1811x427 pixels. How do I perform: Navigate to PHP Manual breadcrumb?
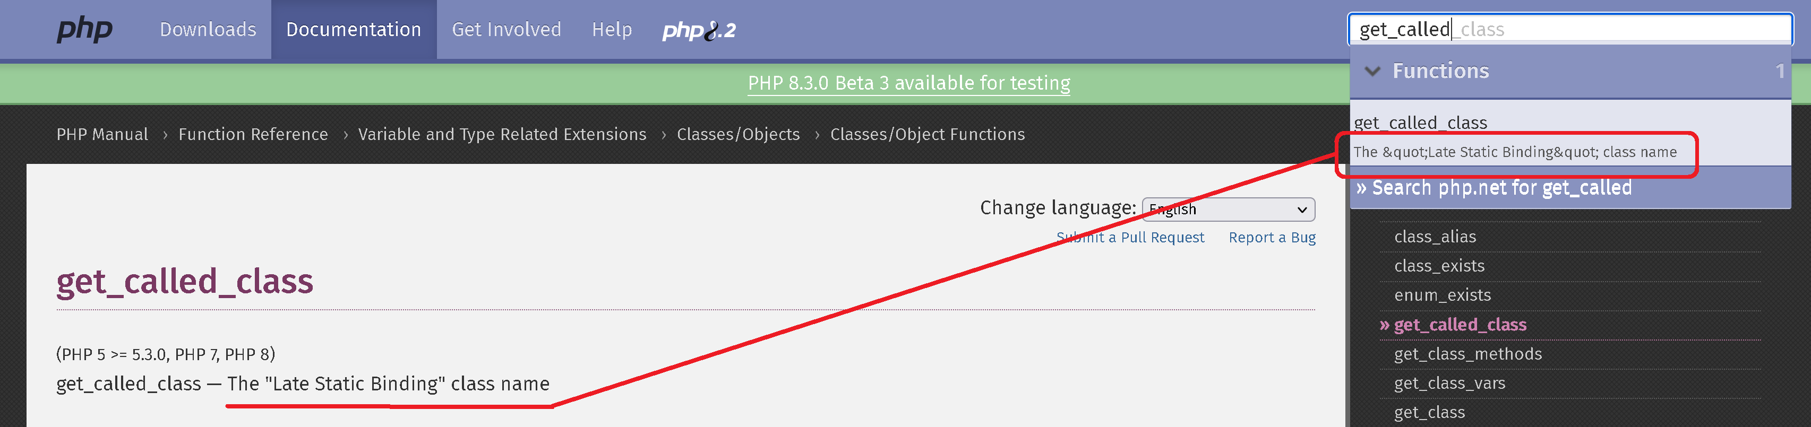click(102, 134)
